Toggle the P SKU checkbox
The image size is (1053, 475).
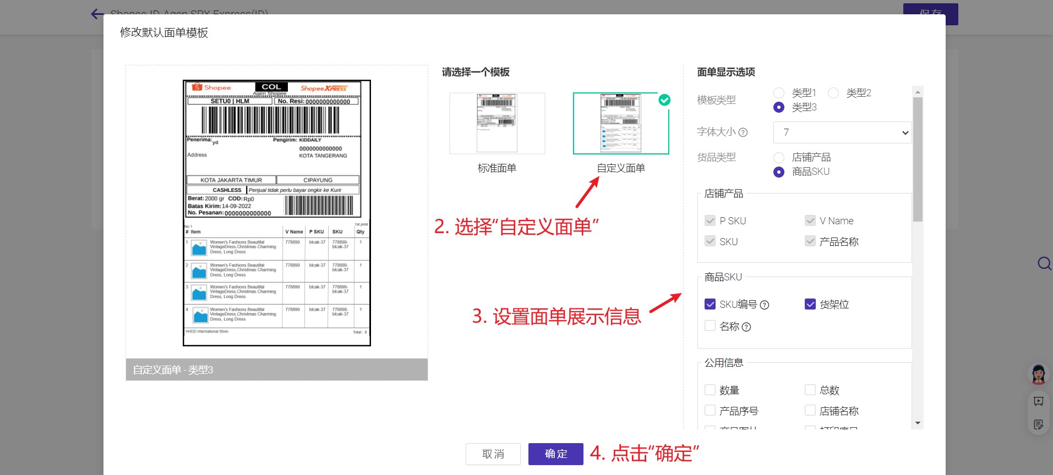(x=710, y=220)
